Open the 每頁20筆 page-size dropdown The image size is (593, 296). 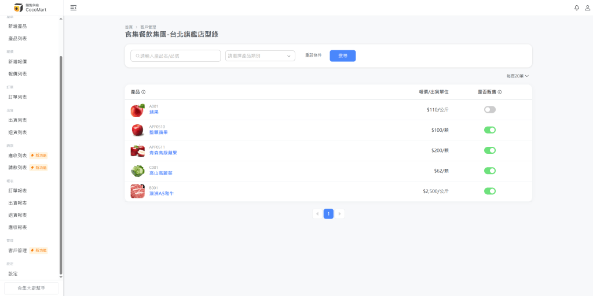pos(518,76)
